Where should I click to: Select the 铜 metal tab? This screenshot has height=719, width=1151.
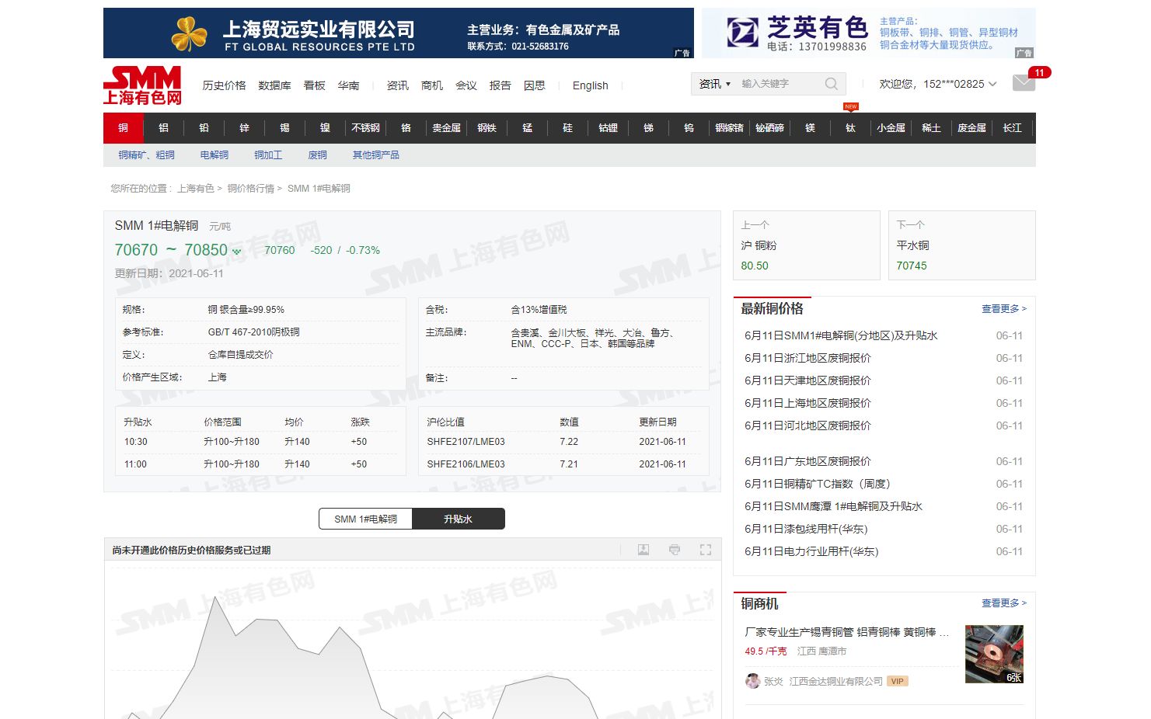coord(124,128)
